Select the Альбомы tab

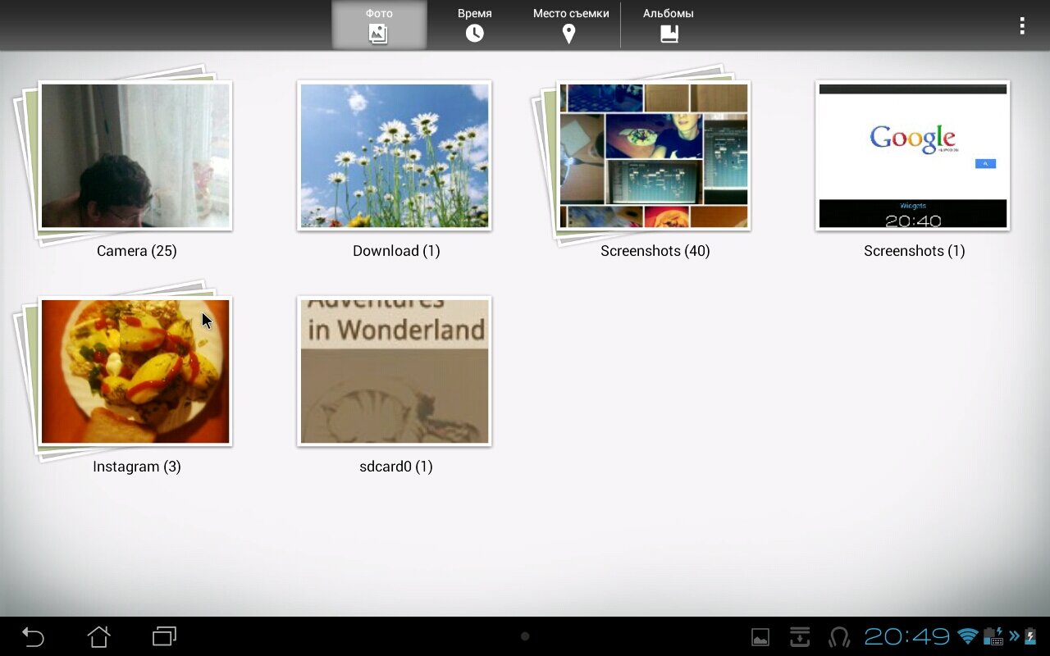pos(669,25)
